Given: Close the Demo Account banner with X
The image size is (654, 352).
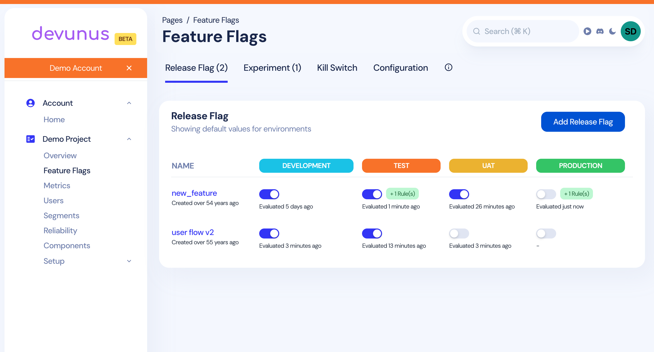Looking at the screenshot, I should [x=129, y=68].
